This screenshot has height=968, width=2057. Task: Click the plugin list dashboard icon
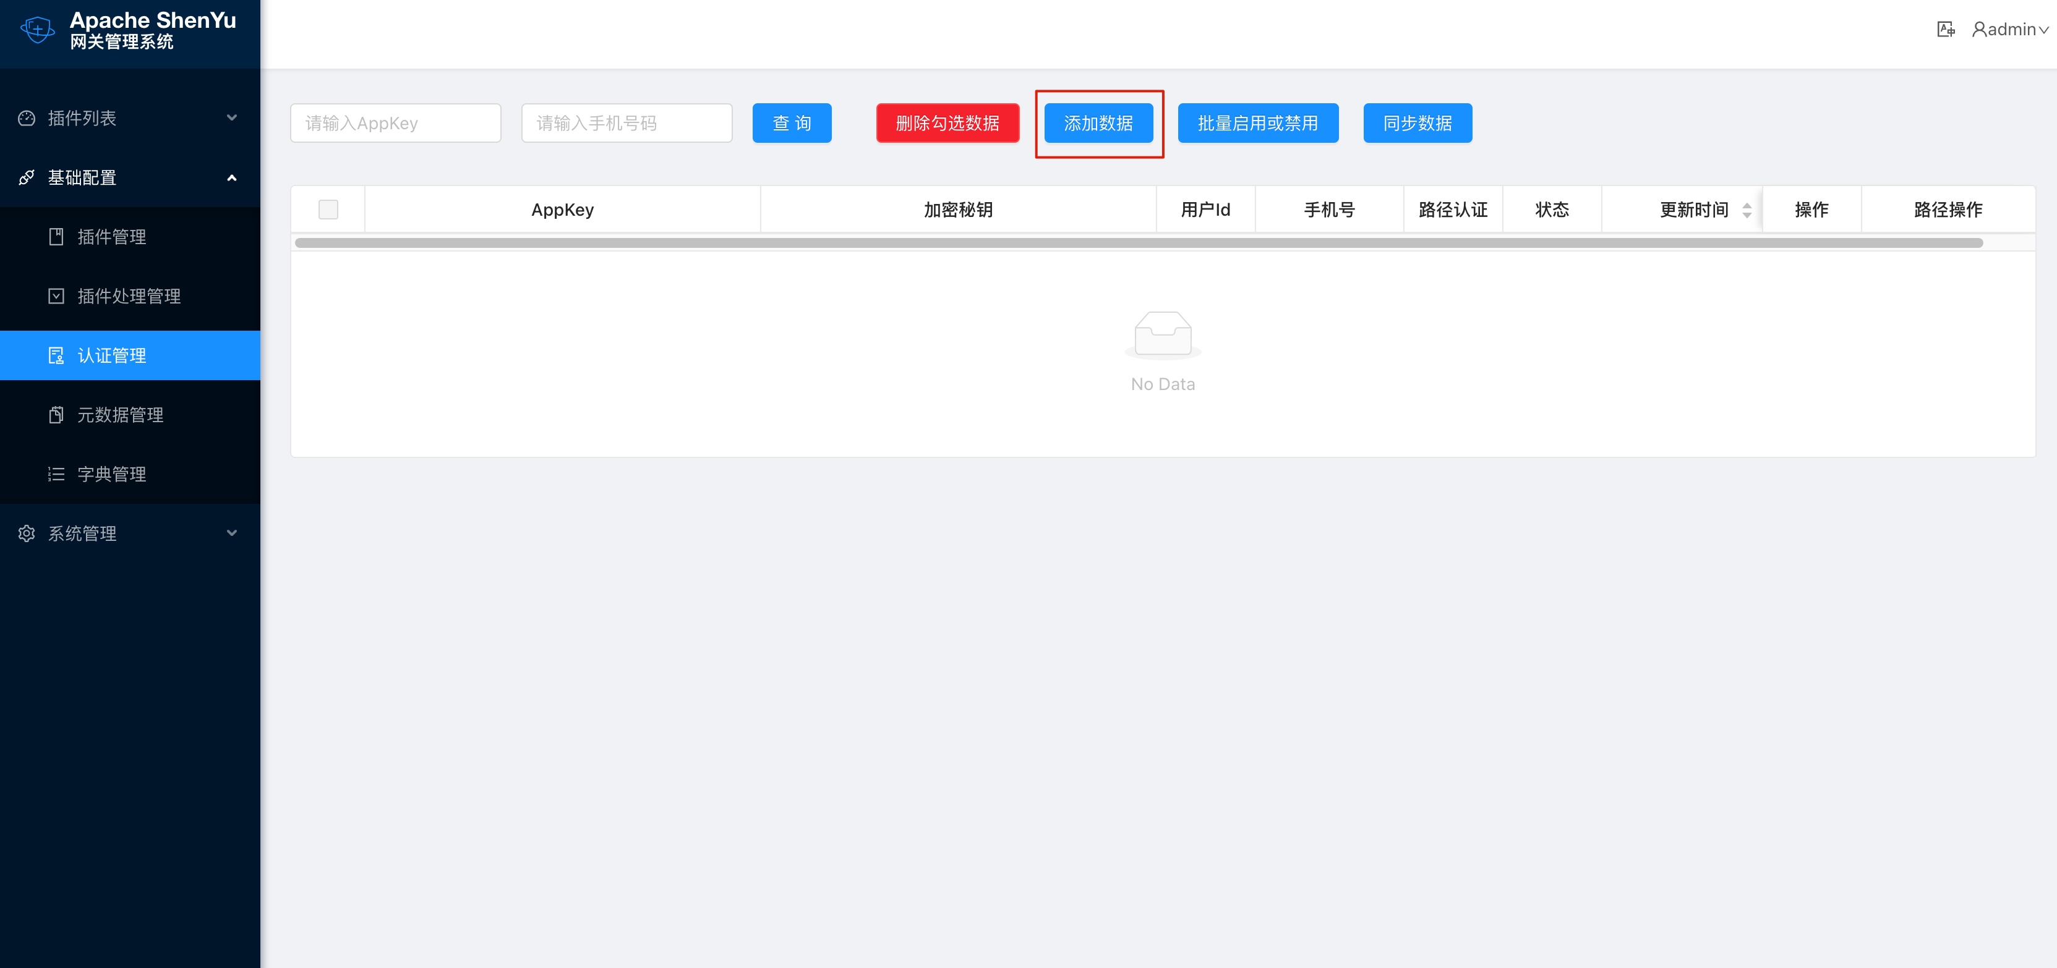pyautogui.click(x=27, y=118)
